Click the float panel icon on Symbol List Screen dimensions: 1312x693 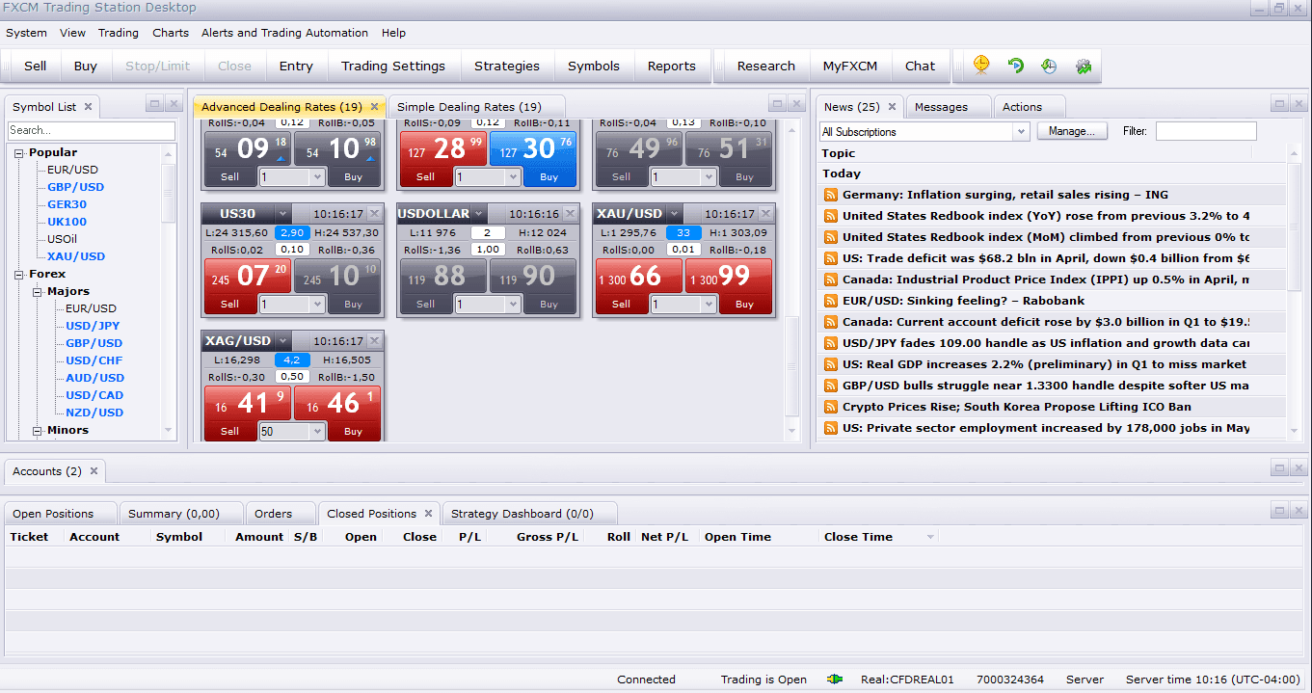click(152, 103)
